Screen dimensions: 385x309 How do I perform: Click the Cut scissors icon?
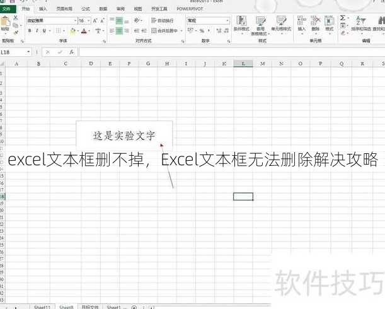[16, 18]
